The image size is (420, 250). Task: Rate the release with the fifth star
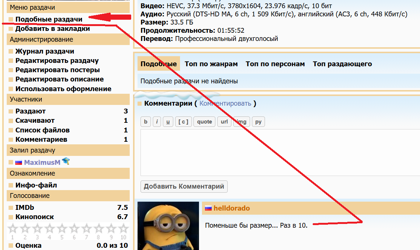point(63,229)
